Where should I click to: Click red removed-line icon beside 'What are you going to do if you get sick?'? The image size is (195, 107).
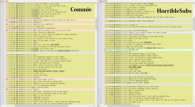pos(7,30)
